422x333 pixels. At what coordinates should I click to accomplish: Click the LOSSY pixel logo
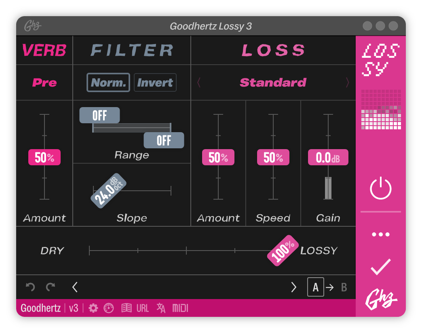coord(380,60)
